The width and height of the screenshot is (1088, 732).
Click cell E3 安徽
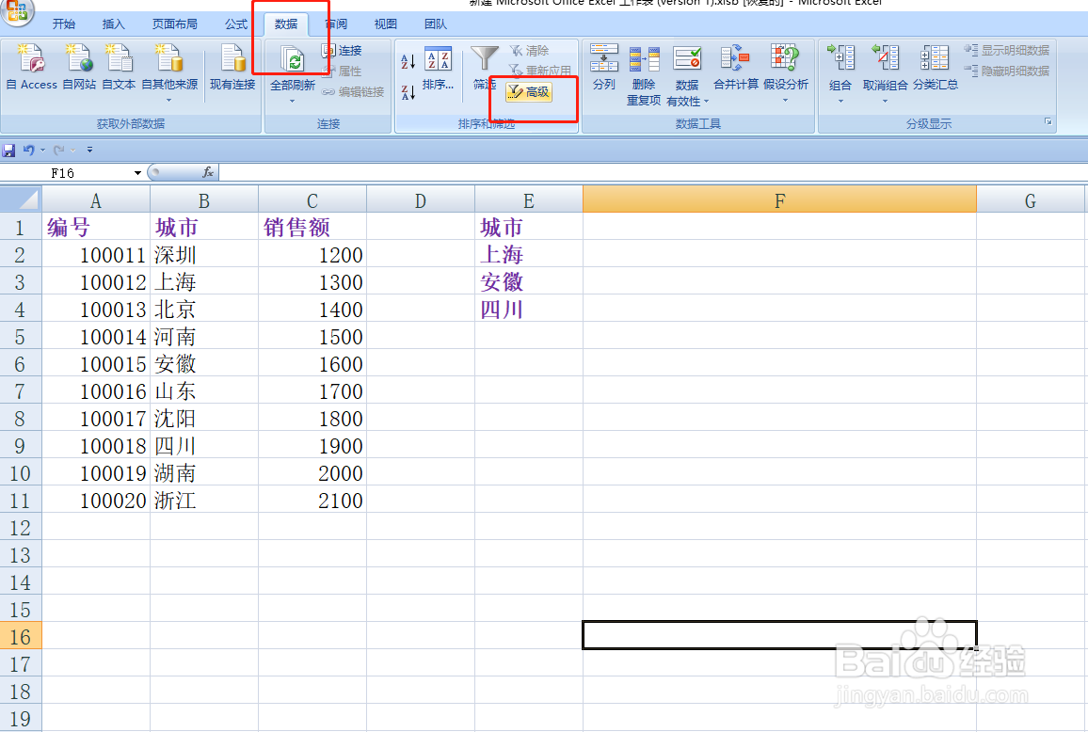[x=529, y=281]
